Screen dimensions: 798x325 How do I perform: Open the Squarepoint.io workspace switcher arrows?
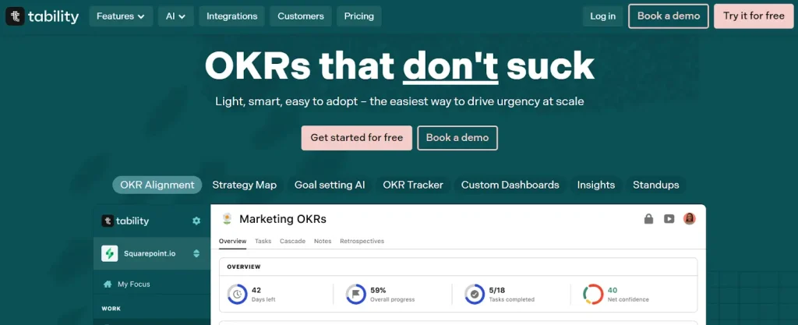coord(196,253)
